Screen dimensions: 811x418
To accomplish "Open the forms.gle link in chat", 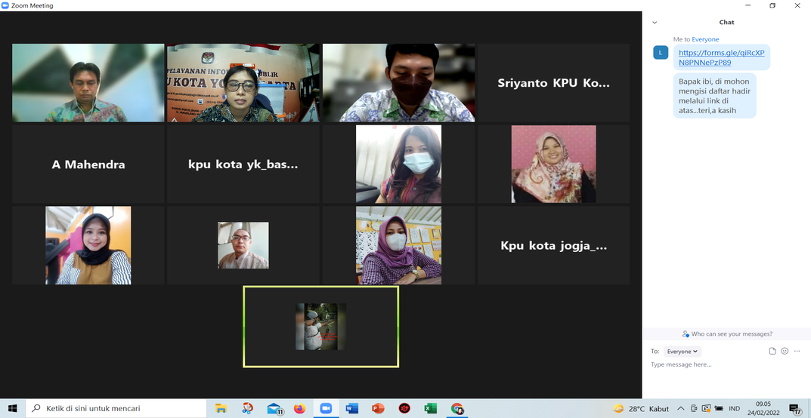I will point(721,57).
